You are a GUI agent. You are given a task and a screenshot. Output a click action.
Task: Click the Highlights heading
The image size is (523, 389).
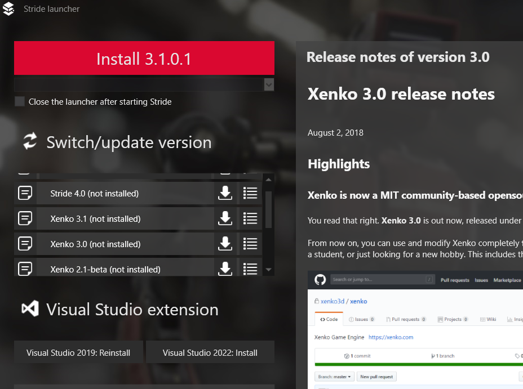(x=339, y=164)
